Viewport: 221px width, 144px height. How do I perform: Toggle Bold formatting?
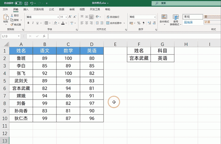(x=28, y=23)
